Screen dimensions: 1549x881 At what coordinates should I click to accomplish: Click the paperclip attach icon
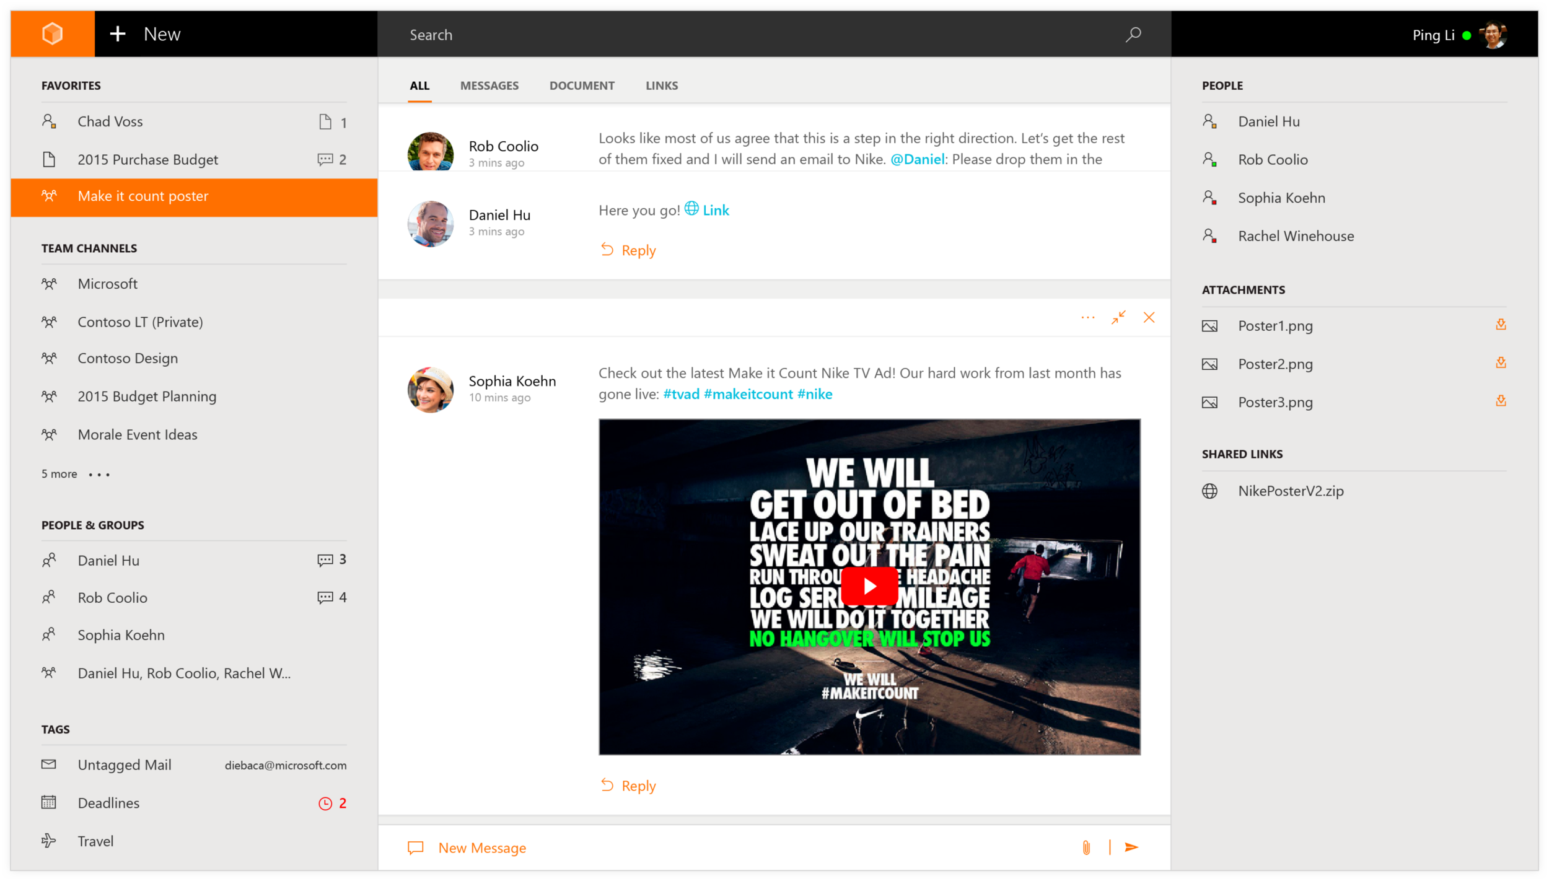1086,848
